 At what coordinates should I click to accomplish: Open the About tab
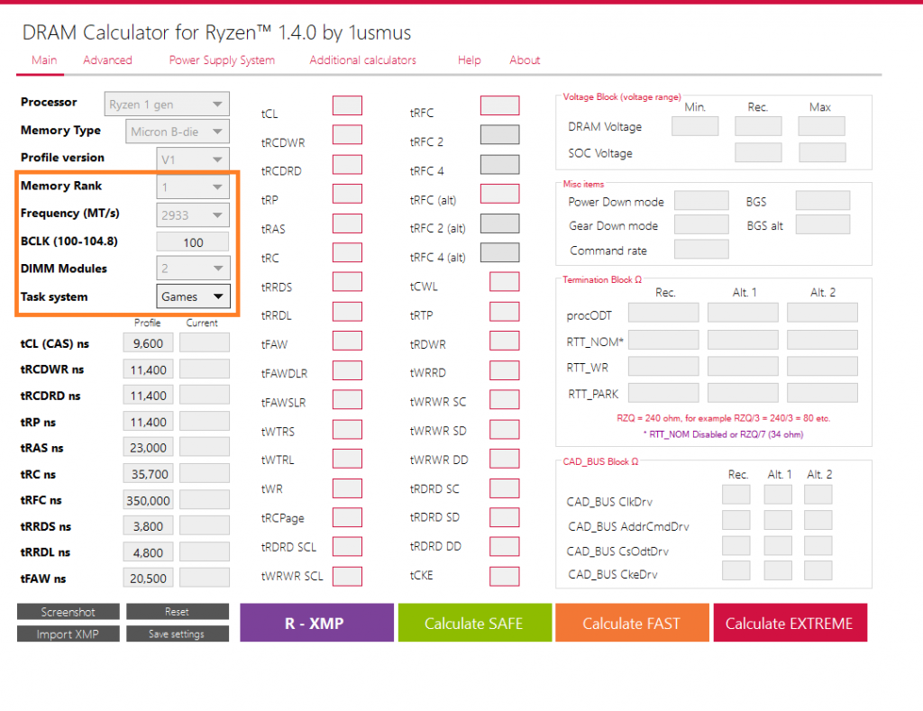click(x=525, y=60)
